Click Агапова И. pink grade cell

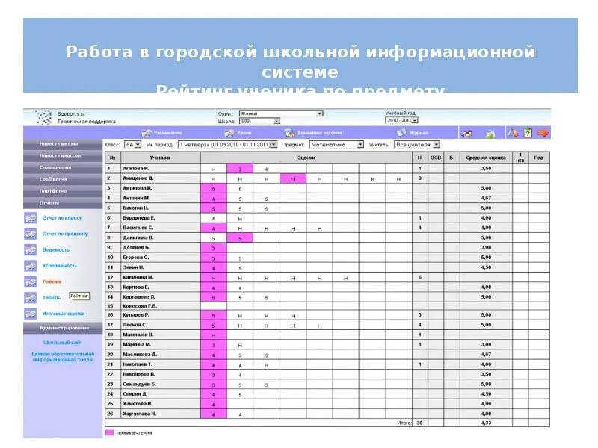(x=240, y=169)
